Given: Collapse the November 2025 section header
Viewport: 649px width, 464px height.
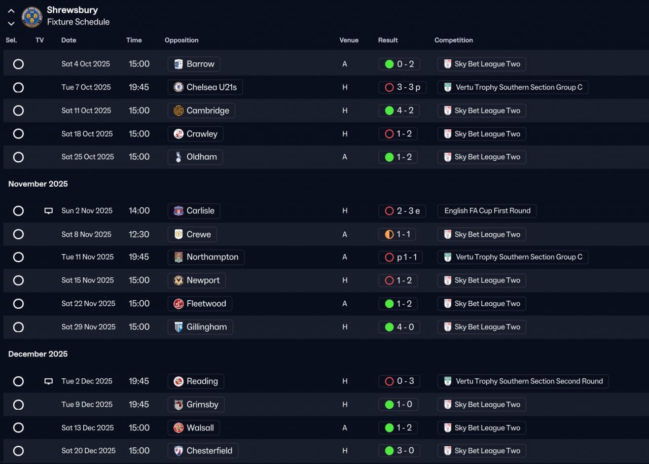Looking at the screenshot, I should [x=38, y=184].
